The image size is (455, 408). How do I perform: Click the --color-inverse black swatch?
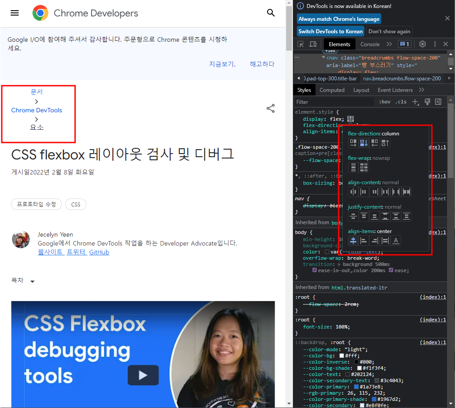click(x=356, y=362)
